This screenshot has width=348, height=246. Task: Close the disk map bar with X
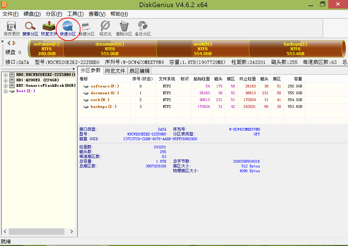tap(2, 42)
